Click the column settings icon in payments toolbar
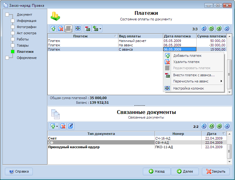 coord(78,29)
